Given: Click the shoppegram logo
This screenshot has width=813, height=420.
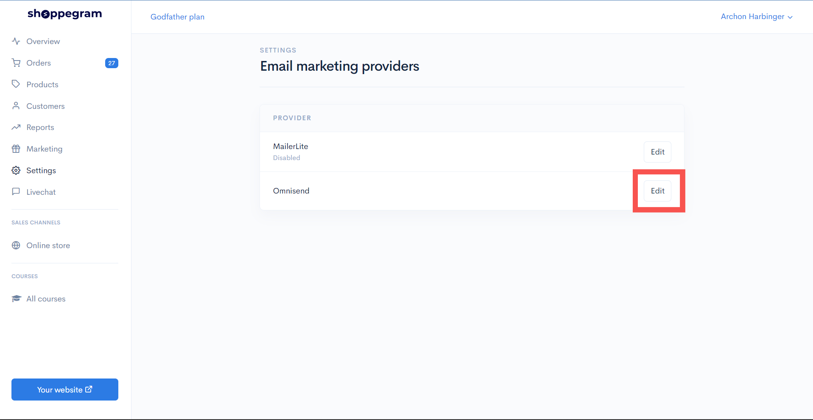Looking at the screenshot, I should (65, 14).
